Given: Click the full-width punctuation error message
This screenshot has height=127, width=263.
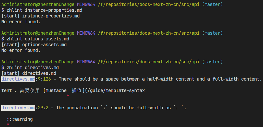Looking at the screenshot, I should (121, 108).
